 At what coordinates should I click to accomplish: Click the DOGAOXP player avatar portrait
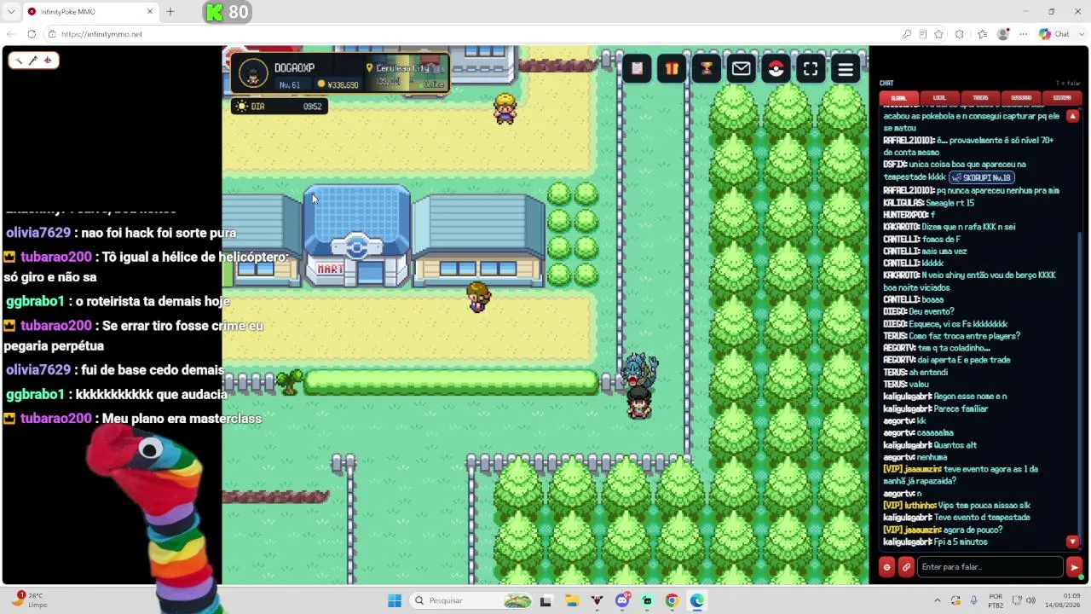coord(253,73)
